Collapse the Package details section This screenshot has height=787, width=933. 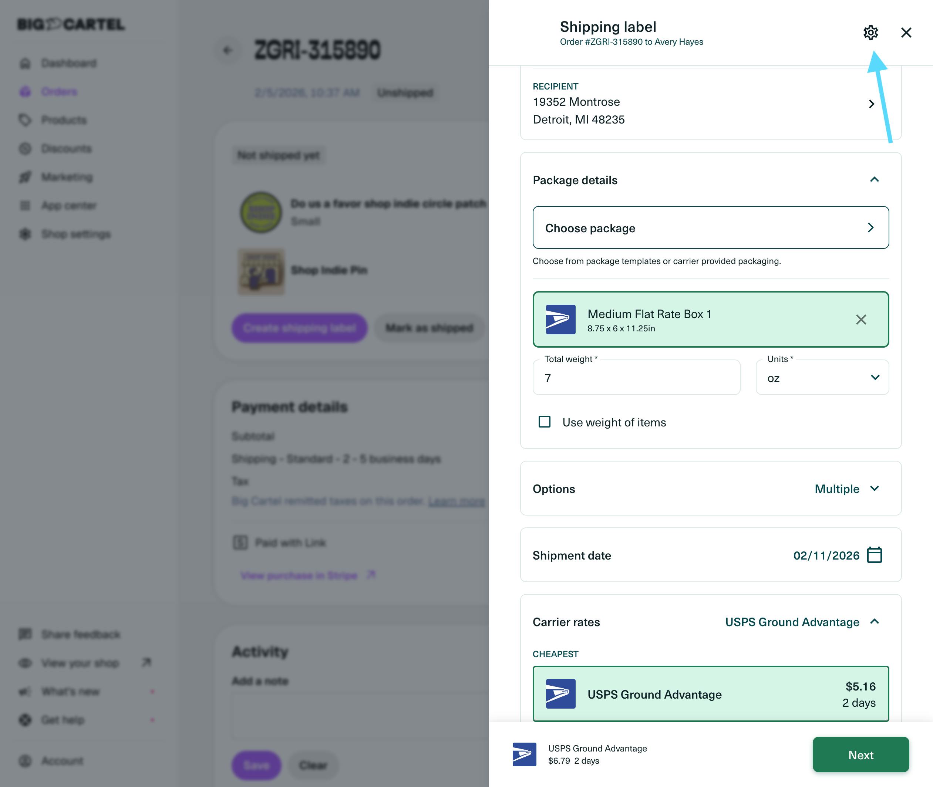(x=874, y=180)
